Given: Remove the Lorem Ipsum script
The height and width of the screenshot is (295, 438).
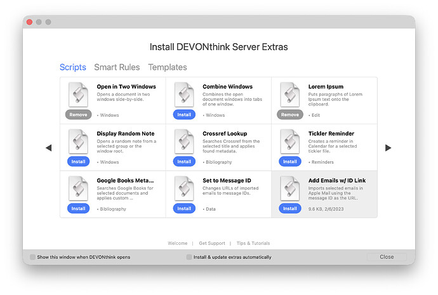Looking at the screenshot, I should 290,115.
